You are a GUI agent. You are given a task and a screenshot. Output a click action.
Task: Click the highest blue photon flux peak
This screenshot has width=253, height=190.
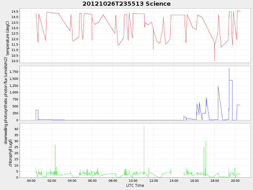pos(229,69)
